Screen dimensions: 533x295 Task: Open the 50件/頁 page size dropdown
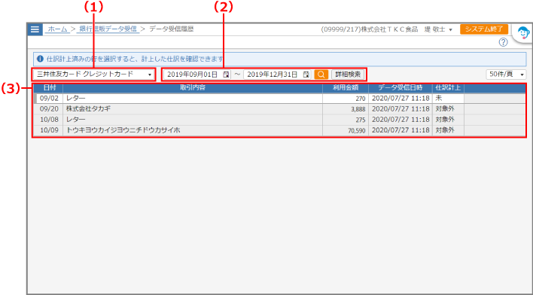[x=506, y=75]
